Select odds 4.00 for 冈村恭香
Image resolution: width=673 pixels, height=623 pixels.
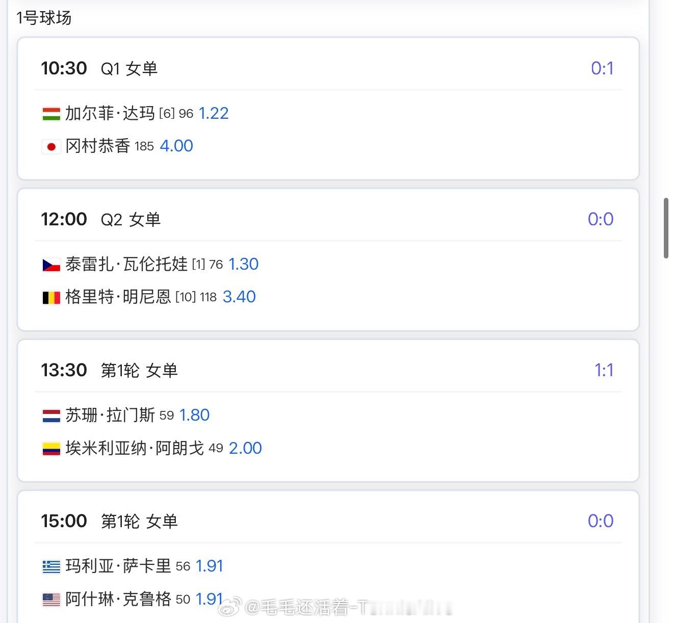[x=176, y=146]
